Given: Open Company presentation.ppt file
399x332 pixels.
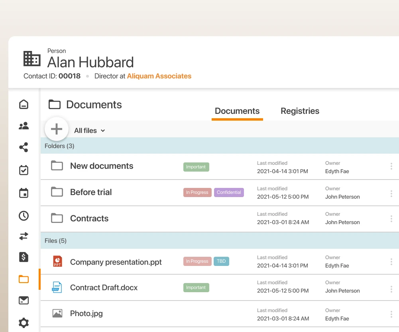Looking at the screenshot, I should [x=116, y=262].
